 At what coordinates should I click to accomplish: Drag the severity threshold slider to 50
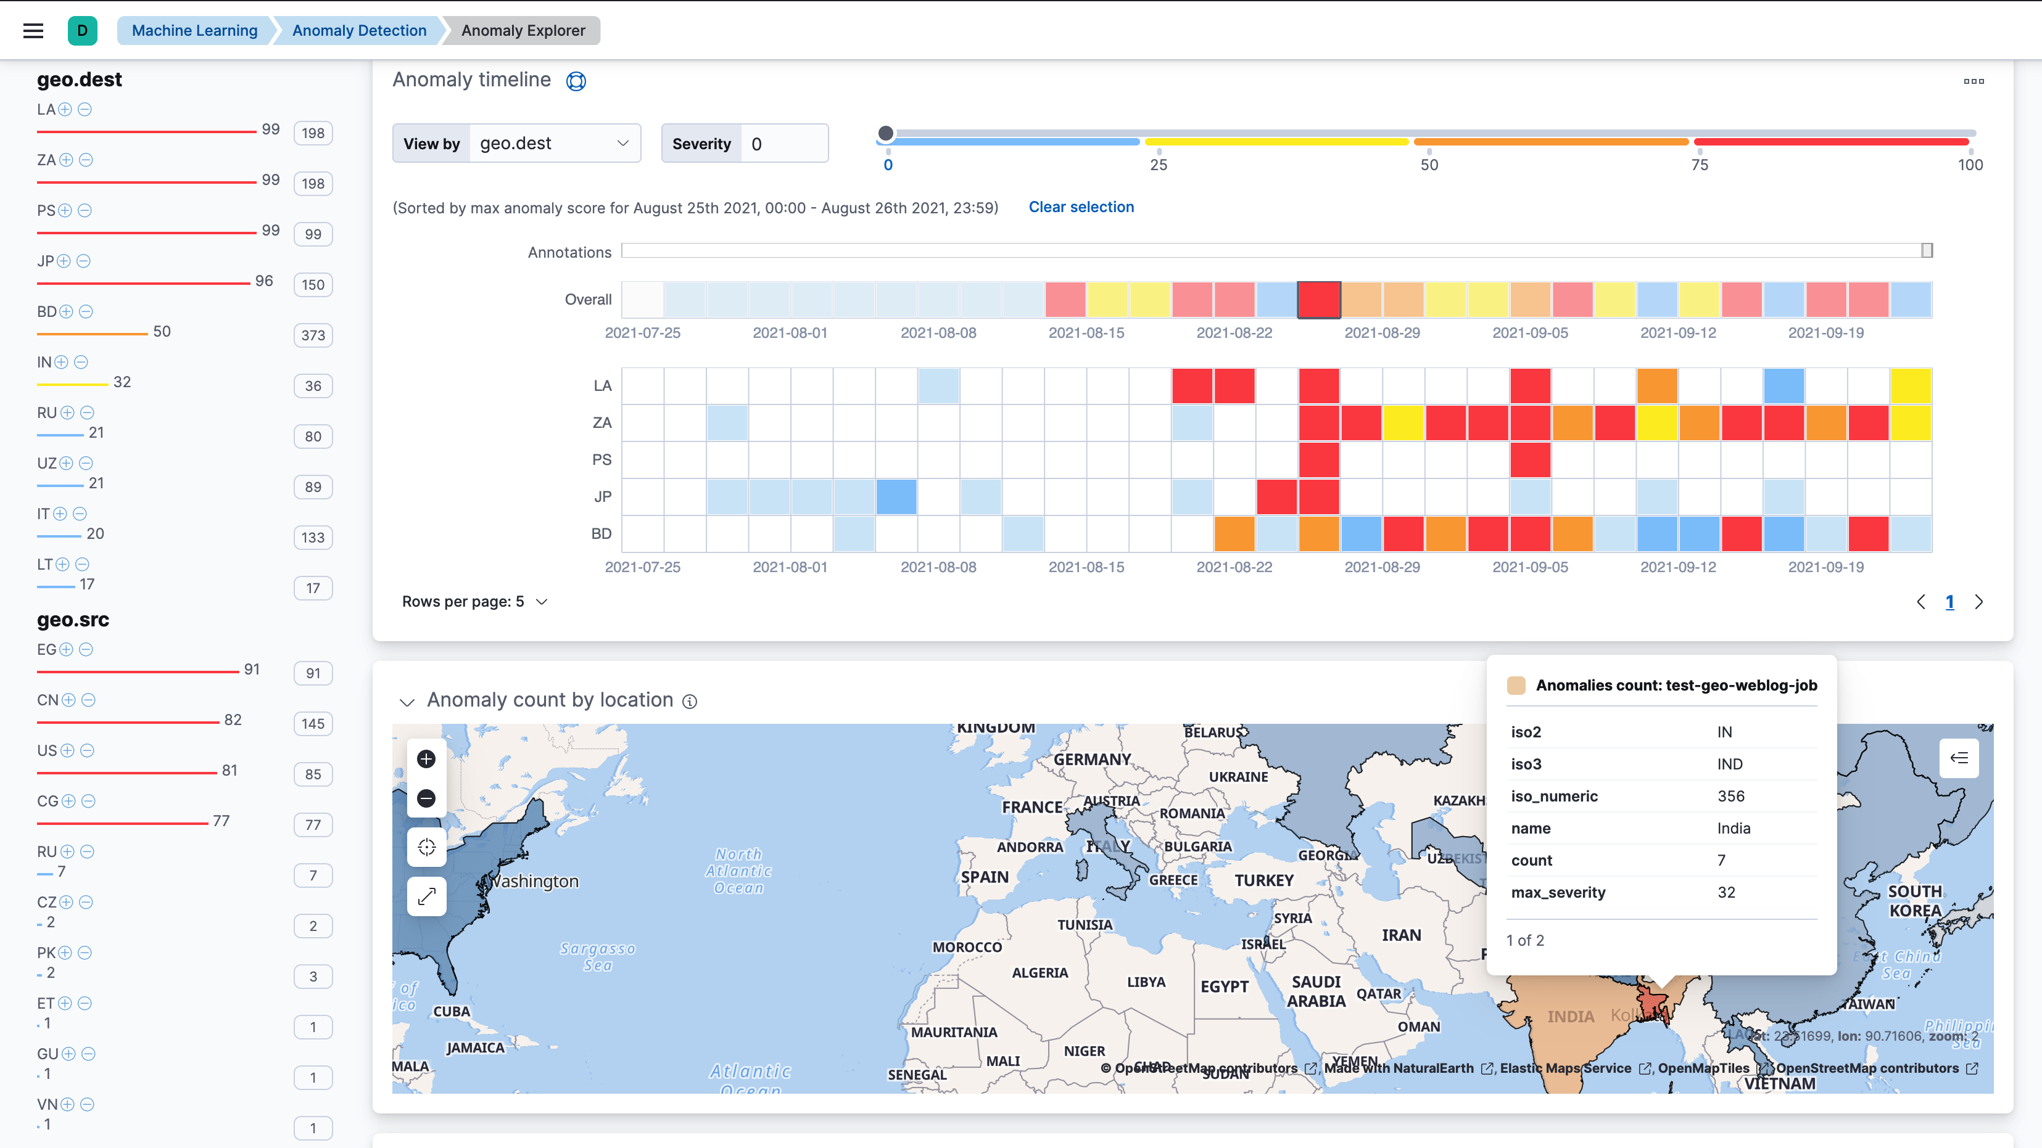click(x=1431, y=133)
